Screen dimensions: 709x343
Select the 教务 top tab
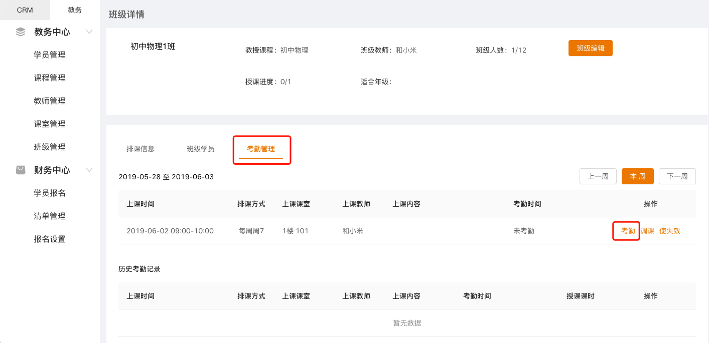75,10
